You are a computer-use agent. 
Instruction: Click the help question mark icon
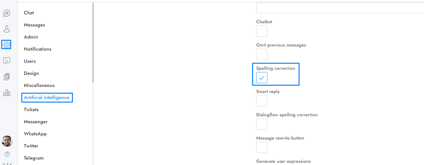7,154
